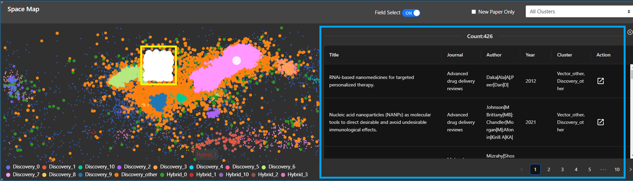
Task: Click the Hybrid_1 tooltip label on map
Action: click(x=206, y=155)
